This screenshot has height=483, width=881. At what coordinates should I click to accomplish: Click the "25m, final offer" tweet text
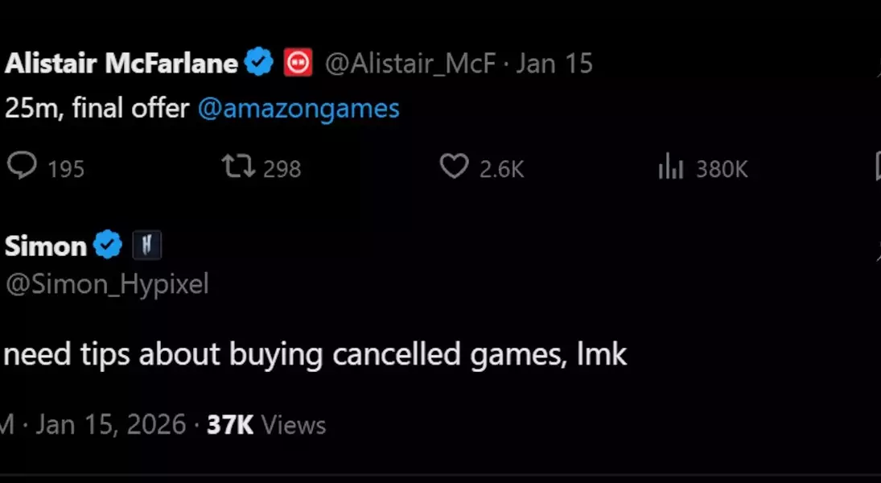[97, 109]
